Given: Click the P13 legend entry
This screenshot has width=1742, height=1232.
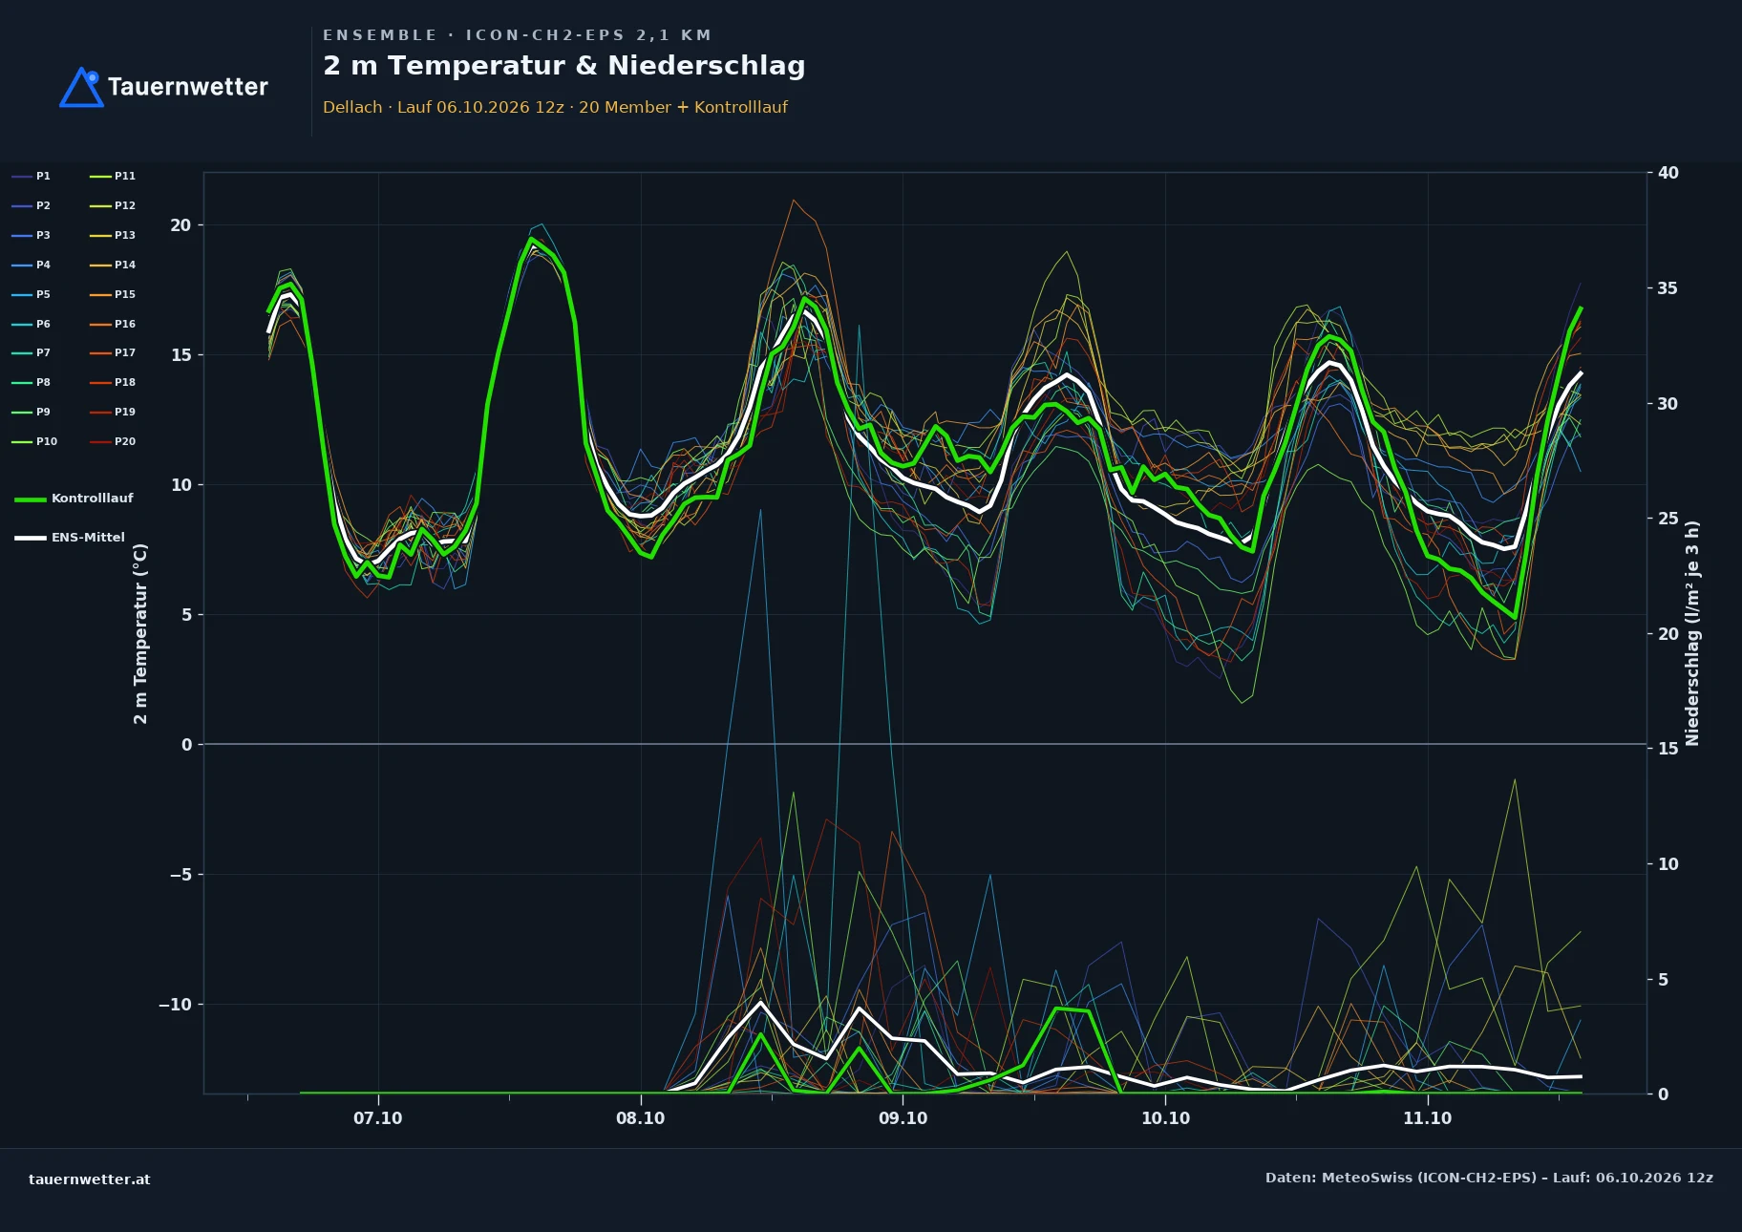Looking at the screenshot, I should pos(113,236).
